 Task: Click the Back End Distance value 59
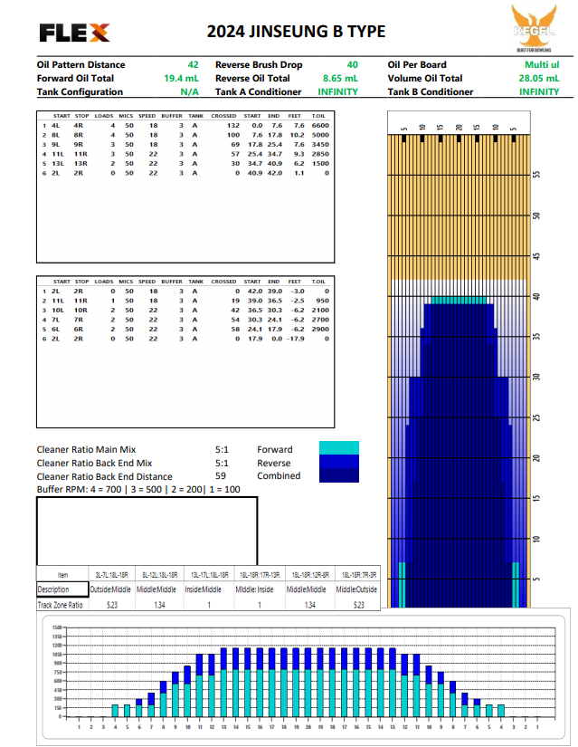tap(221, 476)
